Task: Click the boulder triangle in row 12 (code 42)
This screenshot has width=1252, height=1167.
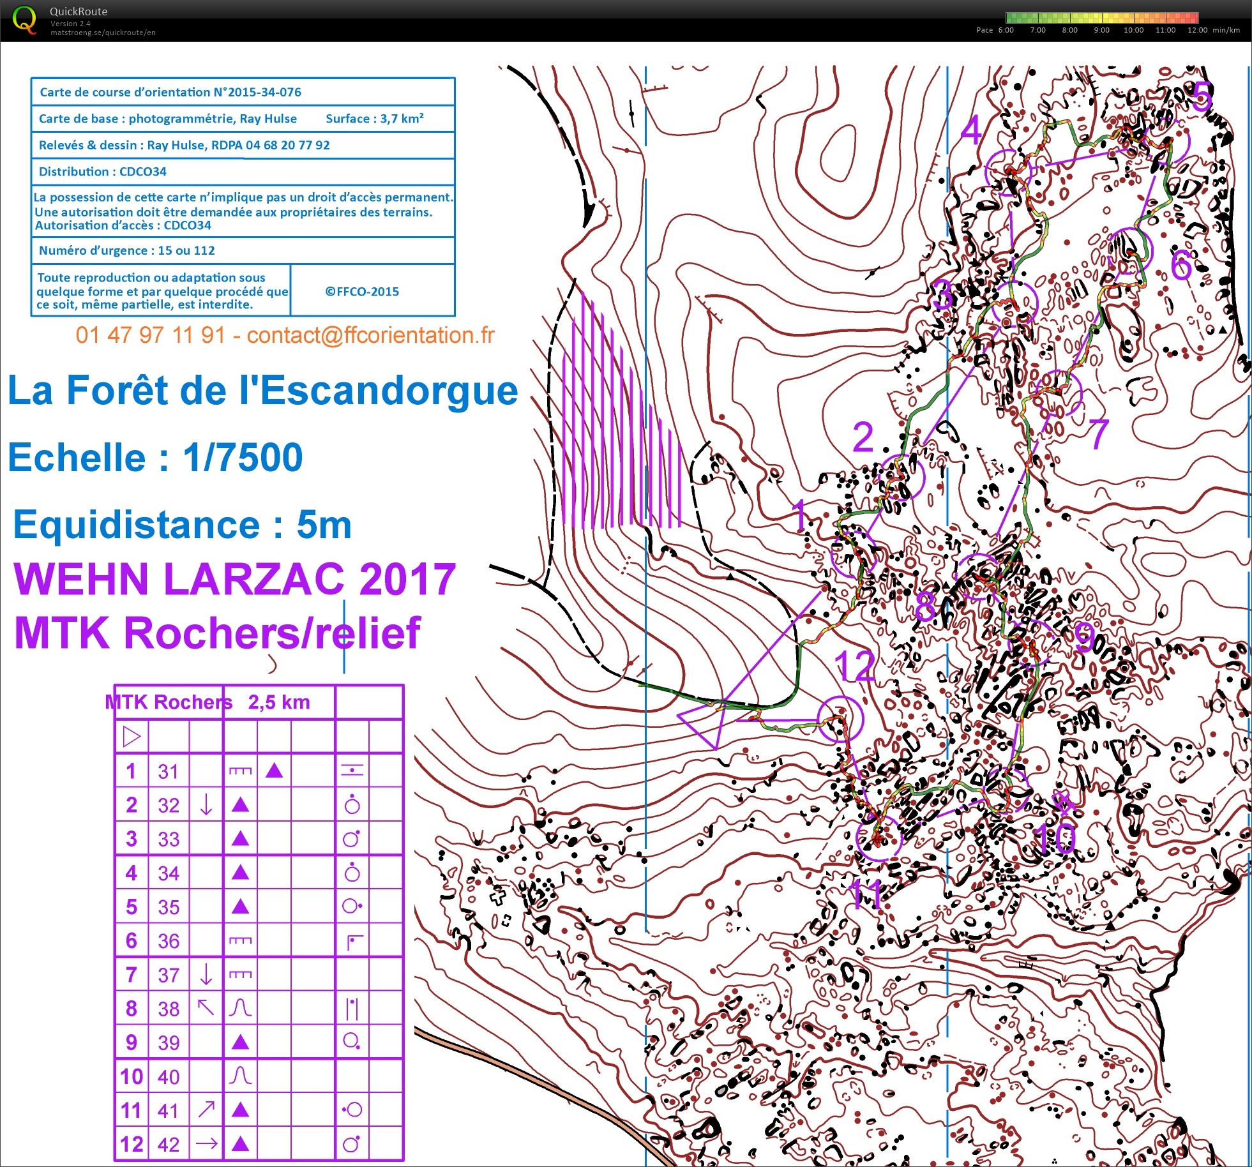Action: coord(240,1143)
